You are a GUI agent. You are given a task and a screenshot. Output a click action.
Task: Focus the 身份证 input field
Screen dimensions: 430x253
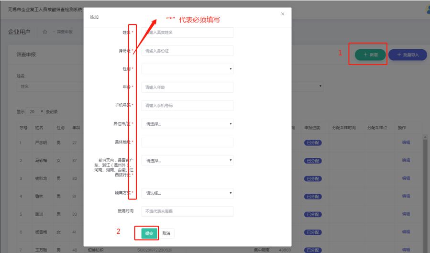187,51
